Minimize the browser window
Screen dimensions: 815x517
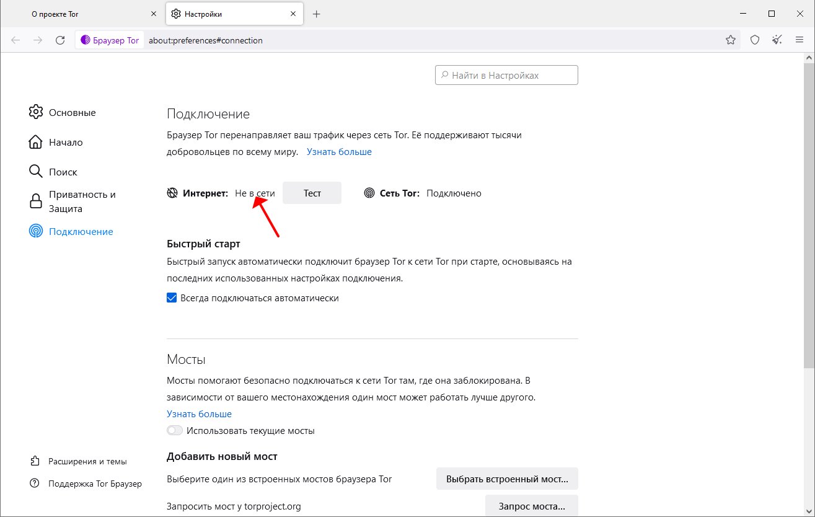(742, 13)
